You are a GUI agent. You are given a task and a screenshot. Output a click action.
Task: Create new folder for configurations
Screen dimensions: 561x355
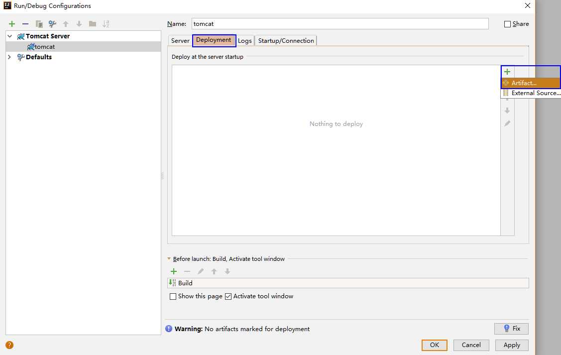92,24
